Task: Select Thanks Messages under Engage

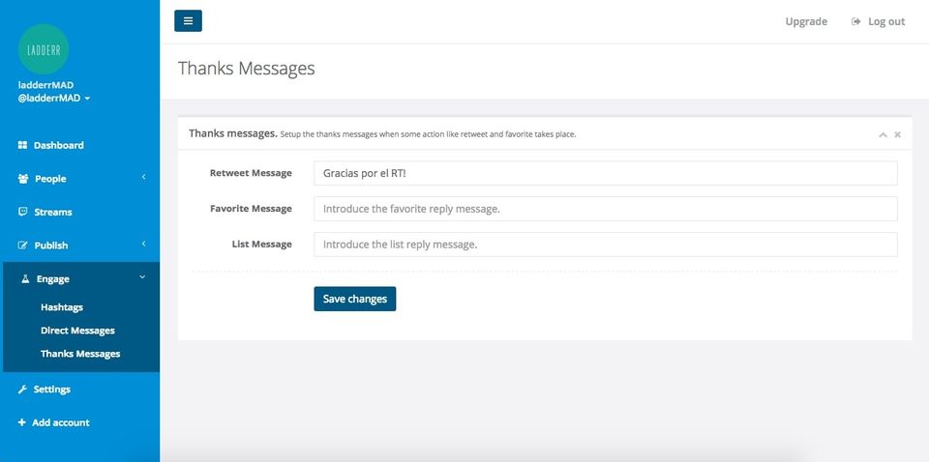Action: click(x=80, y=354)
